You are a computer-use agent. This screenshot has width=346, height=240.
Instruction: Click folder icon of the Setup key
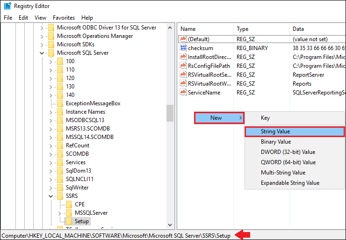pyautogui.click(x=69, y=221)
